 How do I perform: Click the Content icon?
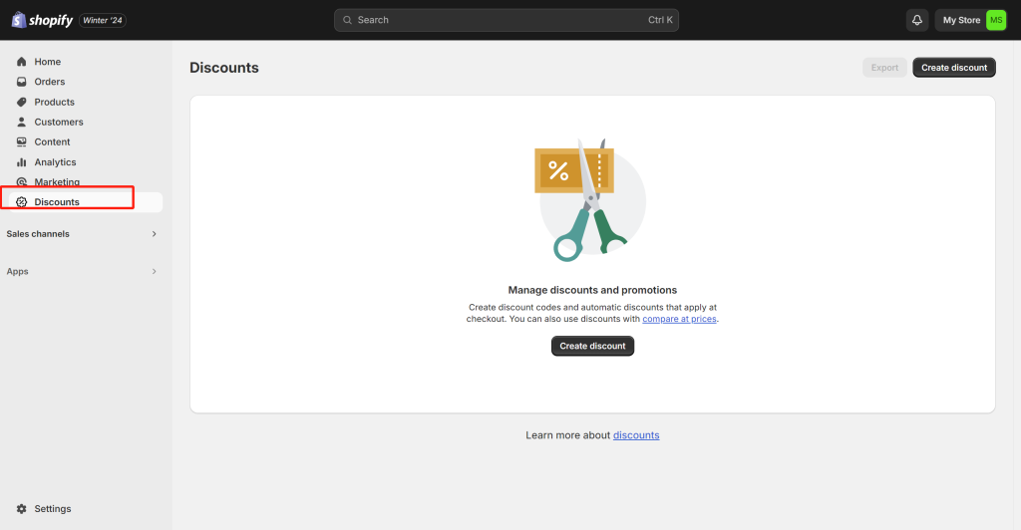pyautogui.click(x=22, y=141)
